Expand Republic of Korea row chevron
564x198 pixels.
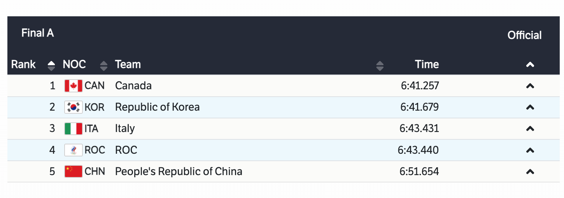(530, 107)
